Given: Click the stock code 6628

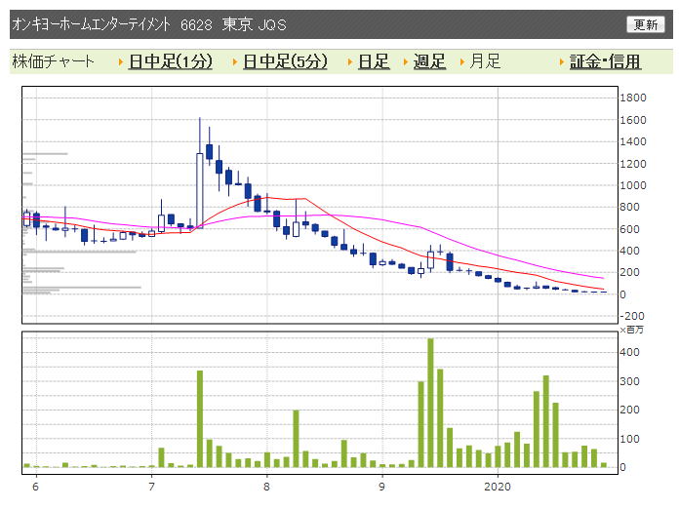Looking at the screenshot, I should tap(196, 24).
